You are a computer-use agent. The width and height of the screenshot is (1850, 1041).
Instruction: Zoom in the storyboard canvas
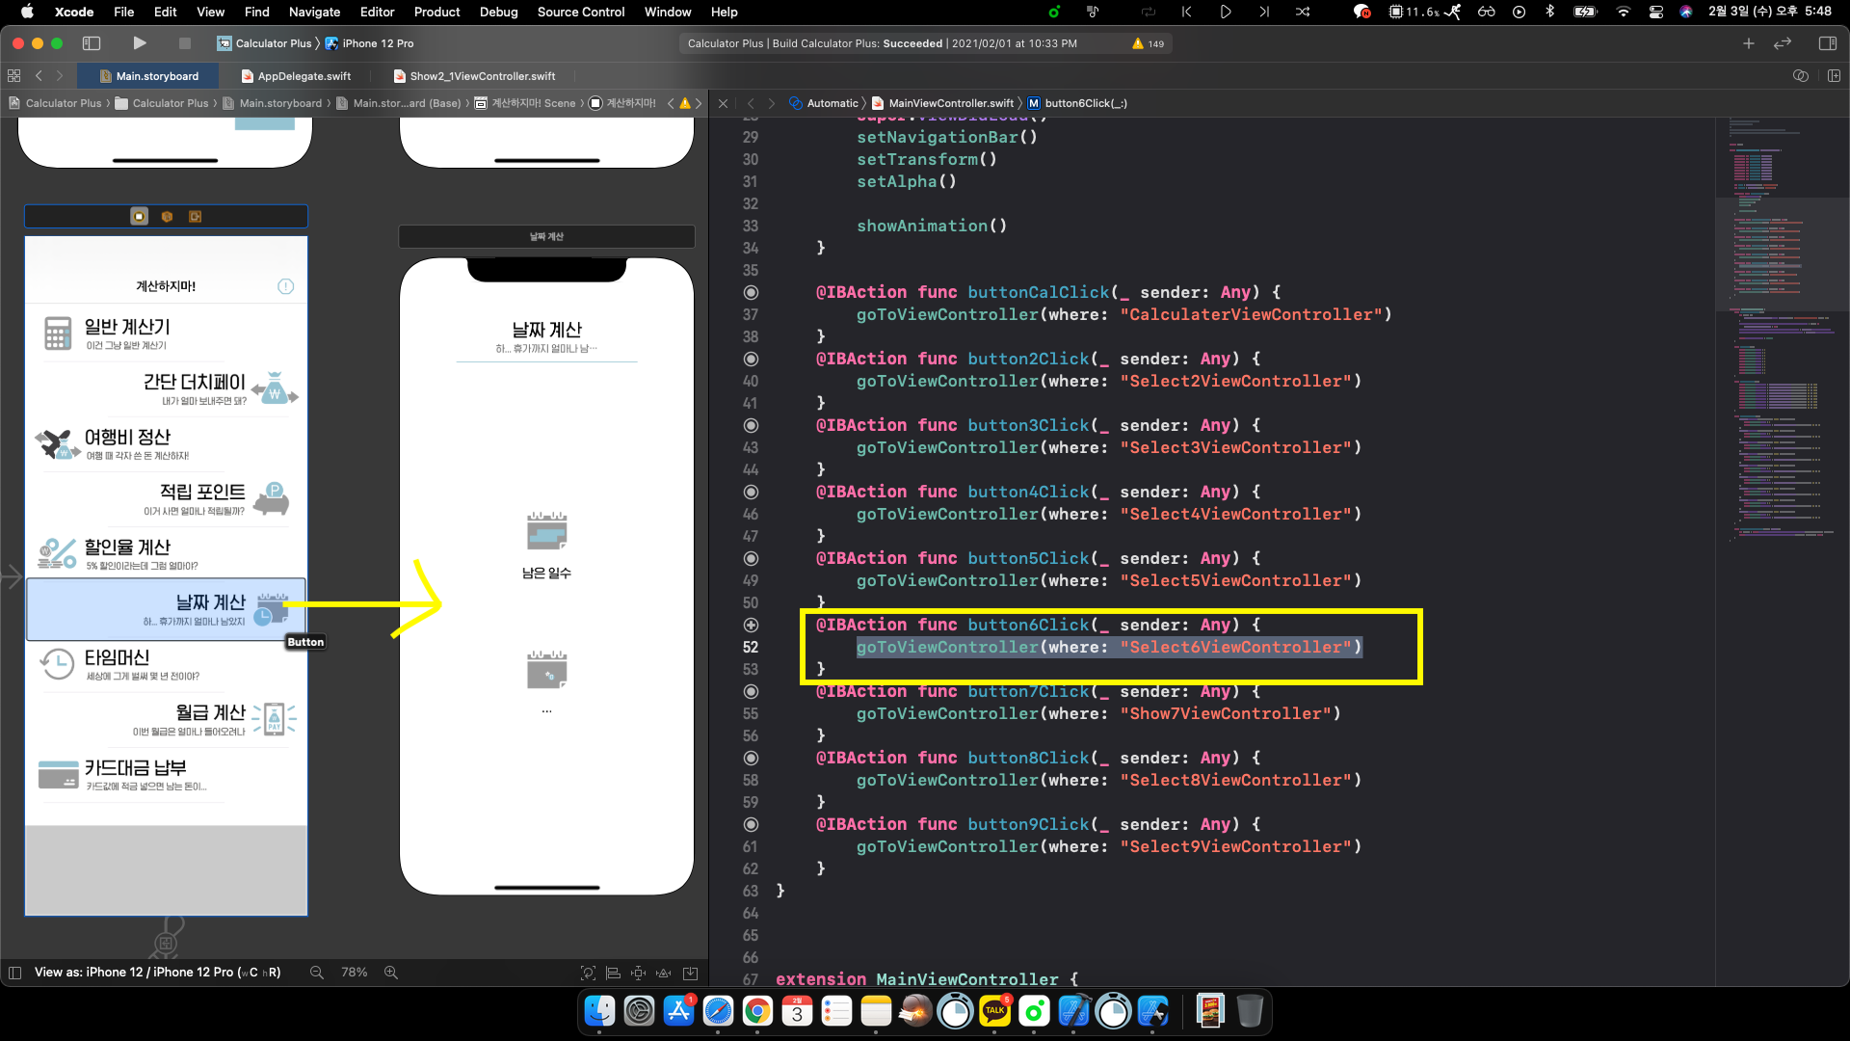[391, 973]
